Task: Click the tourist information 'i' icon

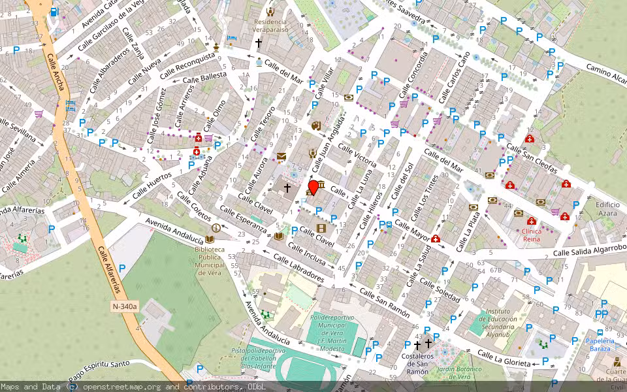Action: pyautogui.click(x=216, y=228)
